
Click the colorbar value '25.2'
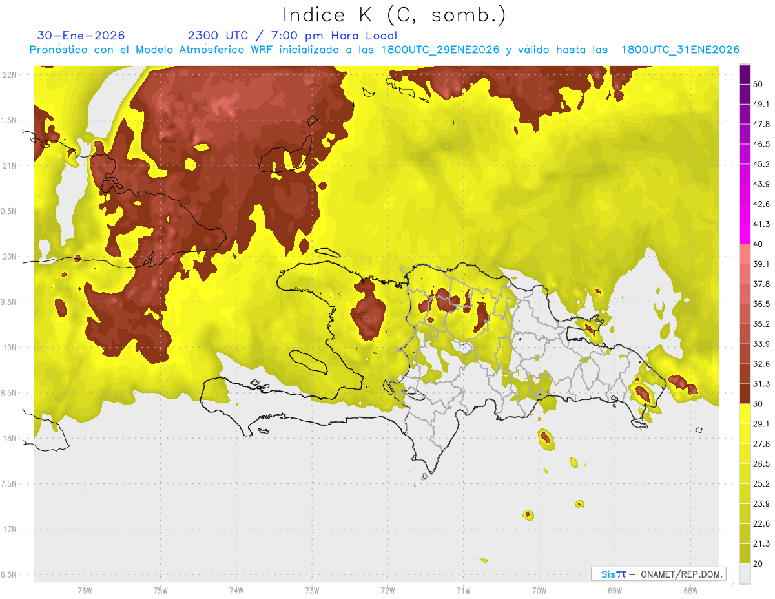pos(761,483)
